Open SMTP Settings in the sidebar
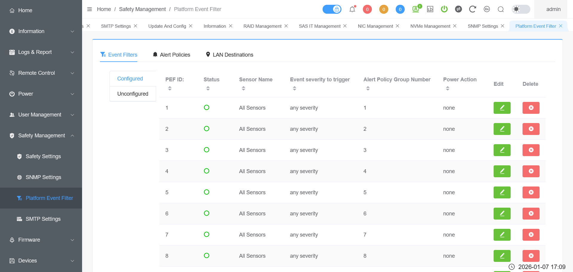The width and height of the screenshot is (573, 272). (x=43, y=219)
